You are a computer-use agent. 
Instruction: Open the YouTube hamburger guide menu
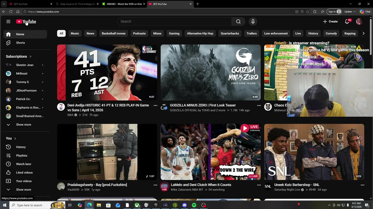click(x=8, y=21)
